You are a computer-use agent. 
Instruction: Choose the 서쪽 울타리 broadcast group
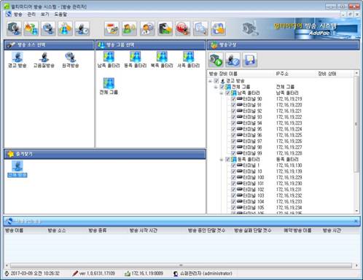pos(189,60)
